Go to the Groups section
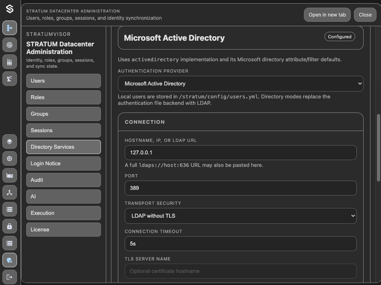This screenshot has height=285, width=381. [63, 114]
